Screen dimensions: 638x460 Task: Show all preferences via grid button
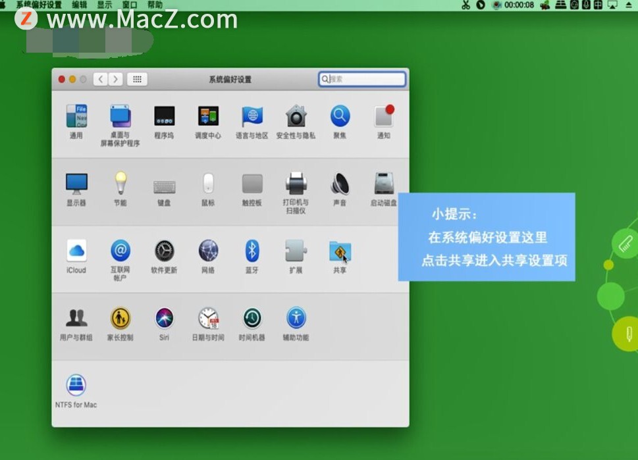(137, 79)
